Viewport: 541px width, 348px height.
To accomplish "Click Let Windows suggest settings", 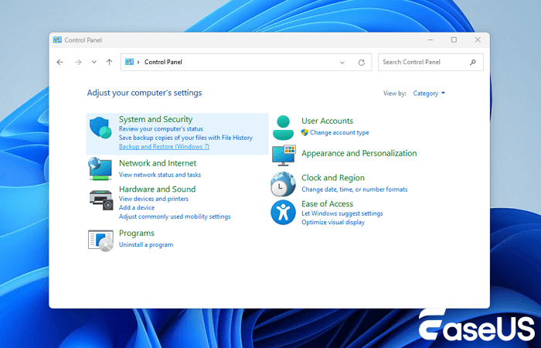I will pyautogui.click(x=342, y=213).
